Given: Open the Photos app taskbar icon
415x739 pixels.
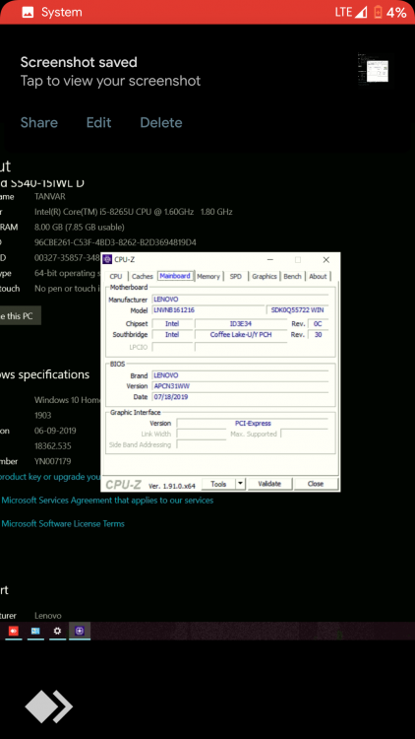Looking at the screenshot, I should coord(35,631).
